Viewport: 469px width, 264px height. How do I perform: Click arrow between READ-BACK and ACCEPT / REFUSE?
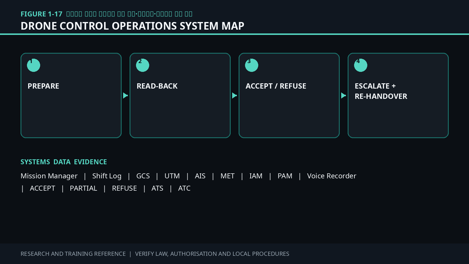click(x=235, y=96)
